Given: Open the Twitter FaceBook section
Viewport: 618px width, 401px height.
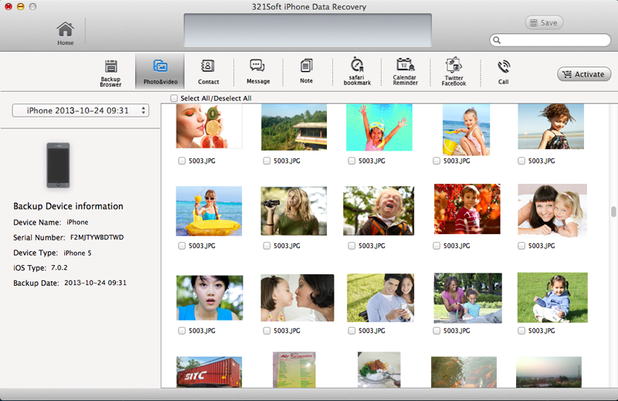Looking at the screenshot, I should click(453, 72).
